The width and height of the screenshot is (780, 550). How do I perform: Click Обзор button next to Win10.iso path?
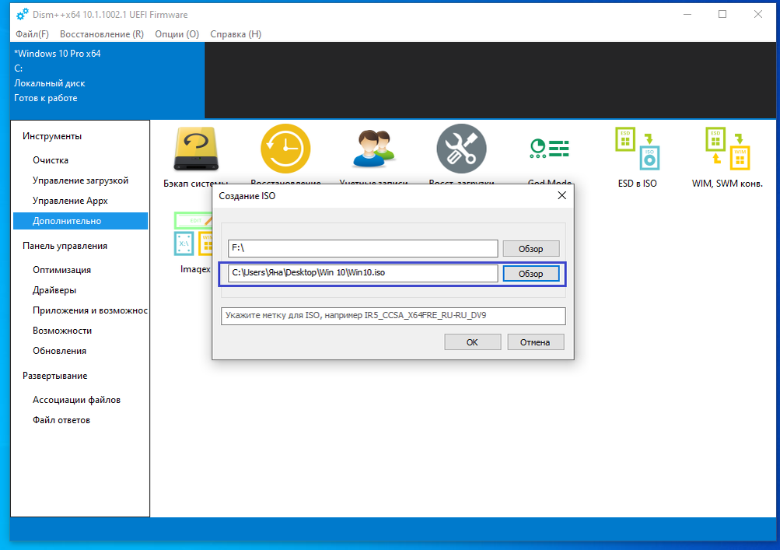coord(531,273)
